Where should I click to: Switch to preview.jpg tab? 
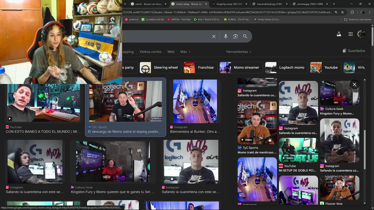click(309, 4)
